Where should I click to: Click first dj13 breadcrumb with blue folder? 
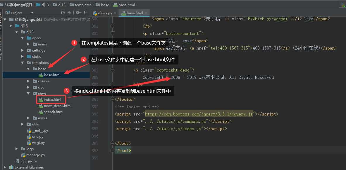point(43,5)
